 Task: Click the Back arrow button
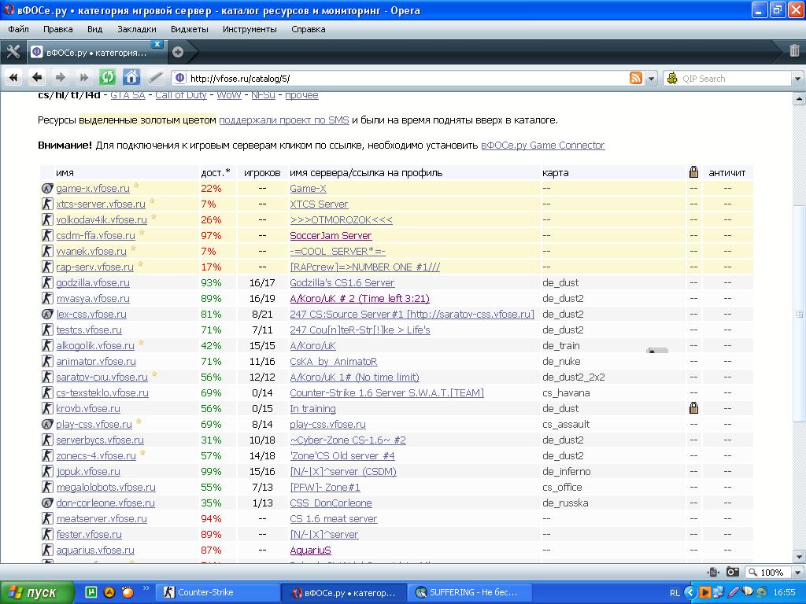tap(37, 77)
